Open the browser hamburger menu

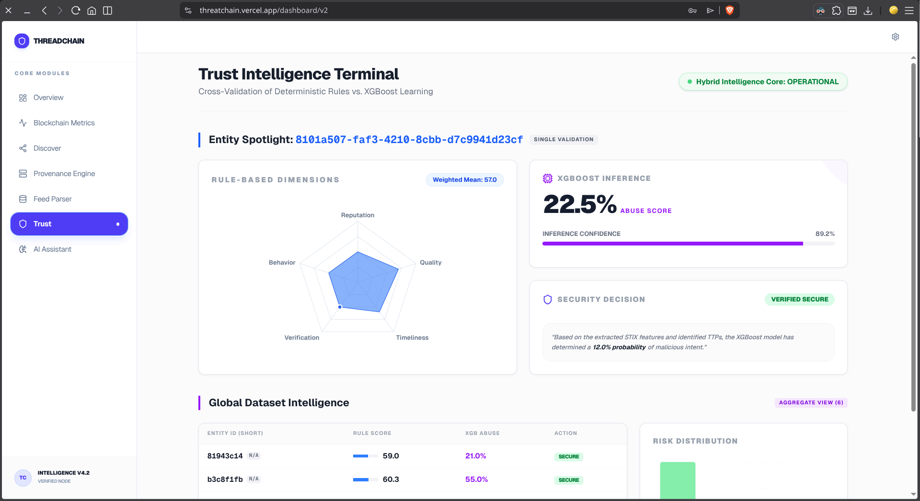click(909, 11)
